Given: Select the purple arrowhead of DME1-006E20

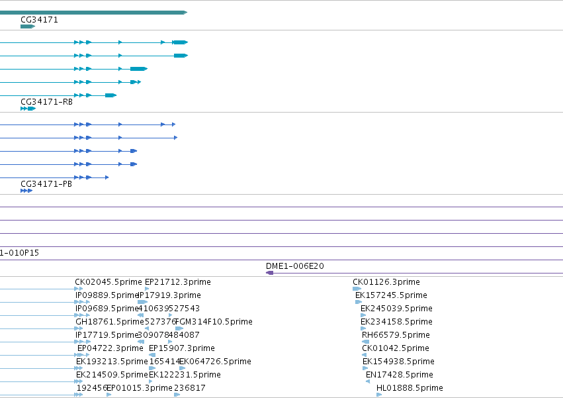Looking at the screenshot, I should pyautogui.click(x=269, y=273).
